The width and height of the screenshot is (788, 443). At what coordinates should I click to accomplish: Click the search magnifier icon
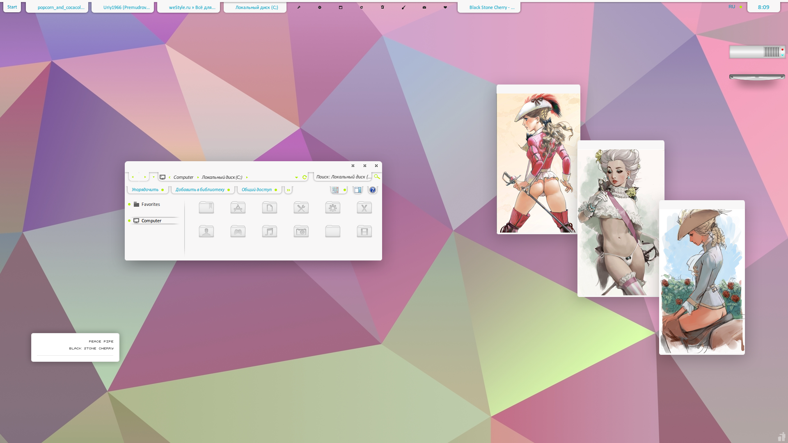[377, 176]
